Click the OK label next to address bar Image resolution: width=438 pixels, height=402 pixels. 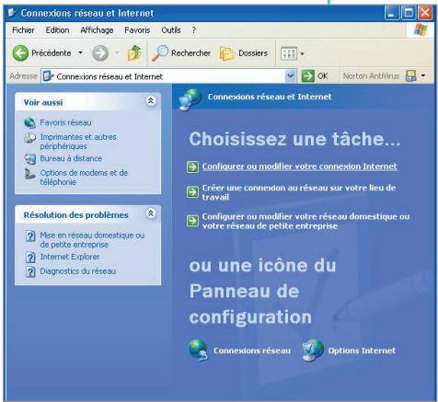point(322,75)
